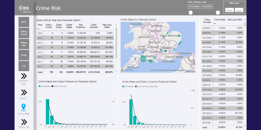Select the Today tab

coord(24,55)
